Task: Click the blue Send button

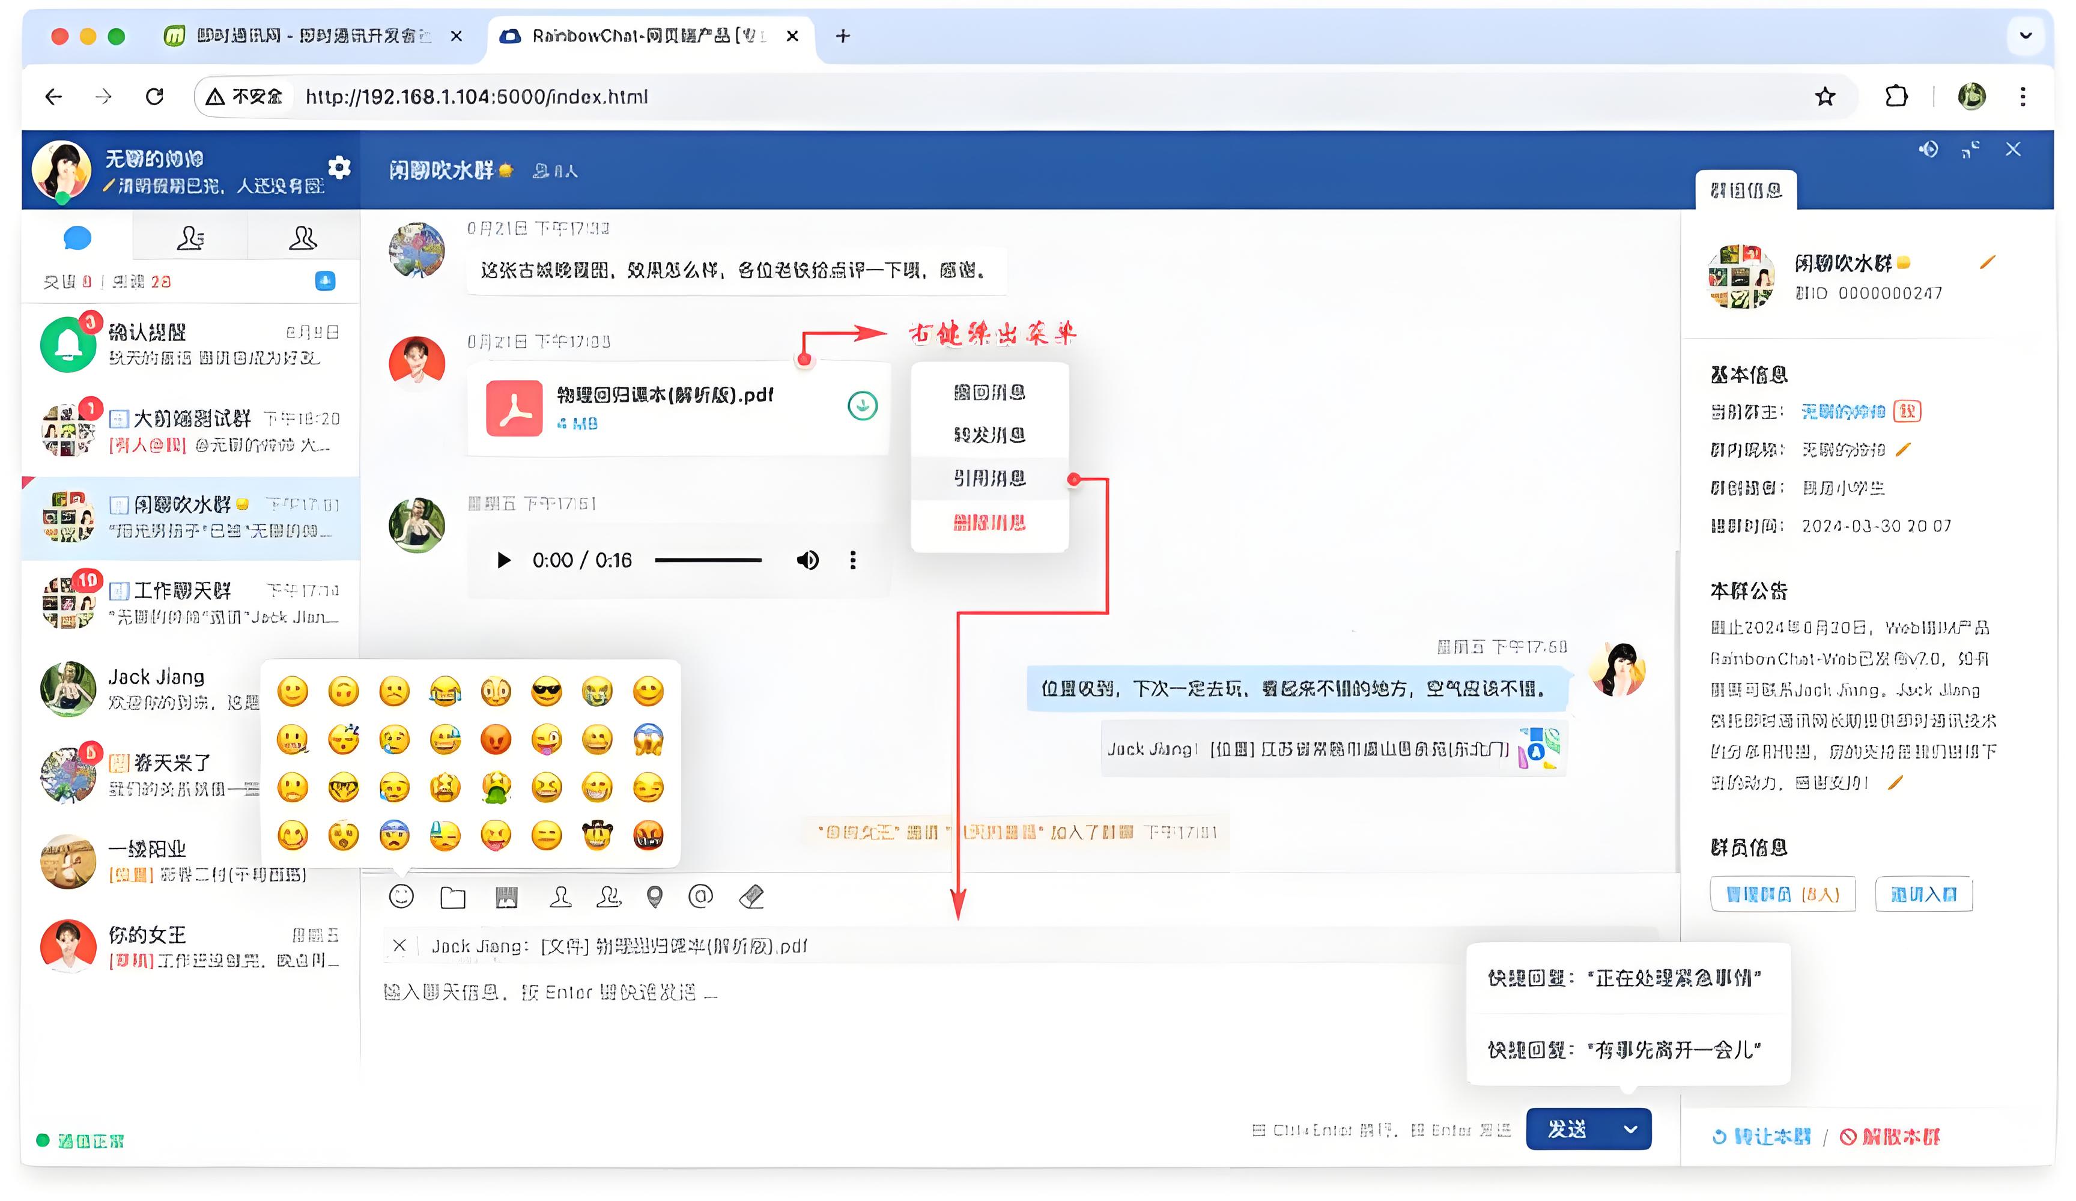Action: click(1568, 1130)
